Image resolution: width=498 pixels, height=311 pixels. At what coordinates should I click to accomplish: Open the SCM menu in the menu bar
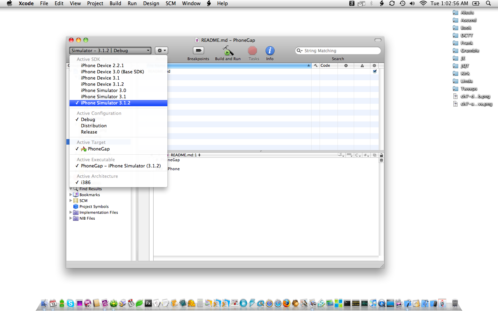[170, 3]
